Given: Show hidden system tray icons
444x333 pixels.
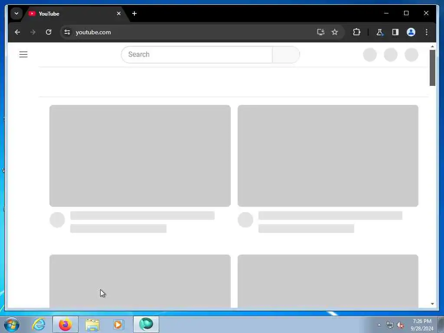Looking at the screenshot, I should point(379,325).
